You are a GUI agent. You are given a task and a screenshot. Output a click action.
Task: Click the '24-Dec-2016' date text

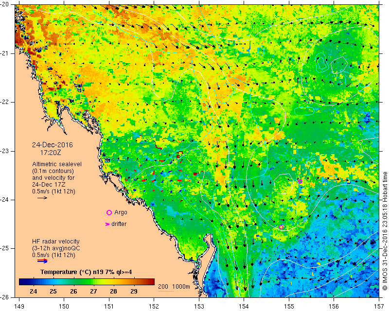point(53,145)
